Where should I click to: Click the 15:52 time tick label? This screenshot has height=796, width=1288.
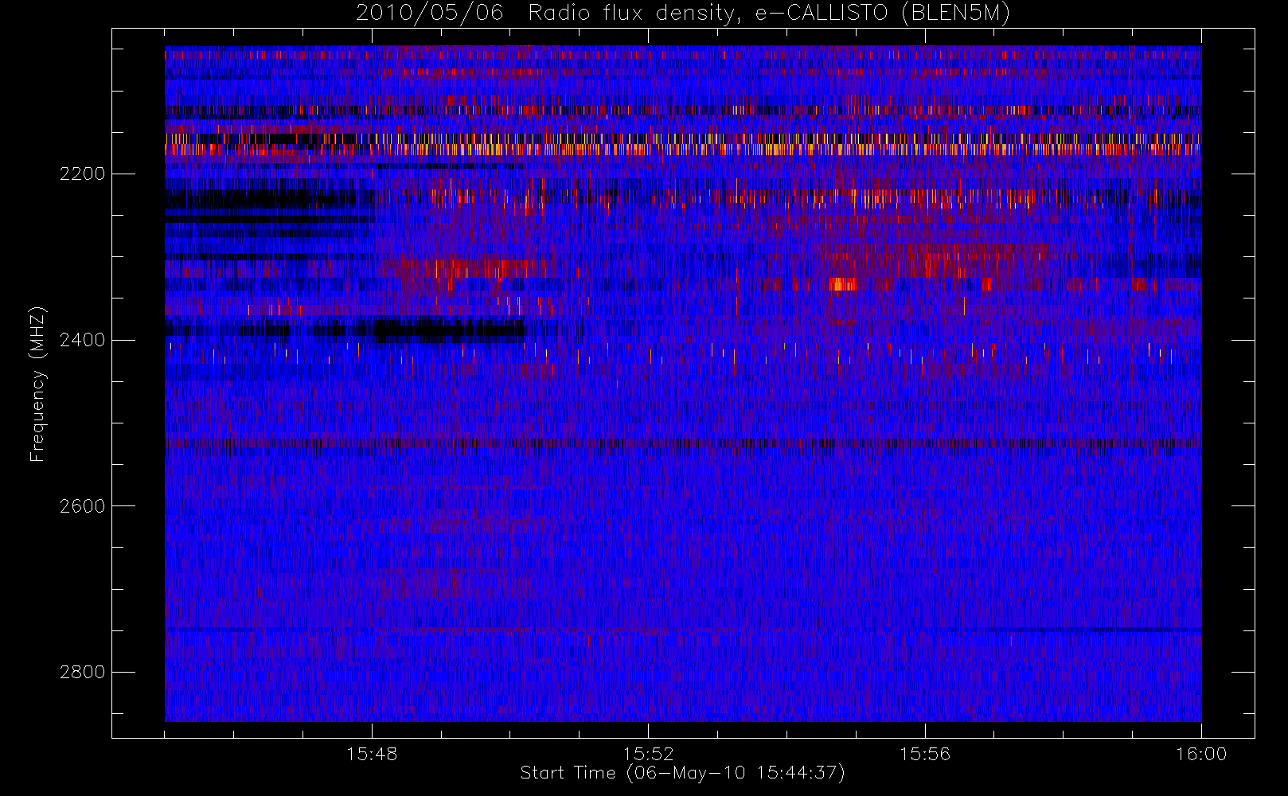(x=648, y=754)
